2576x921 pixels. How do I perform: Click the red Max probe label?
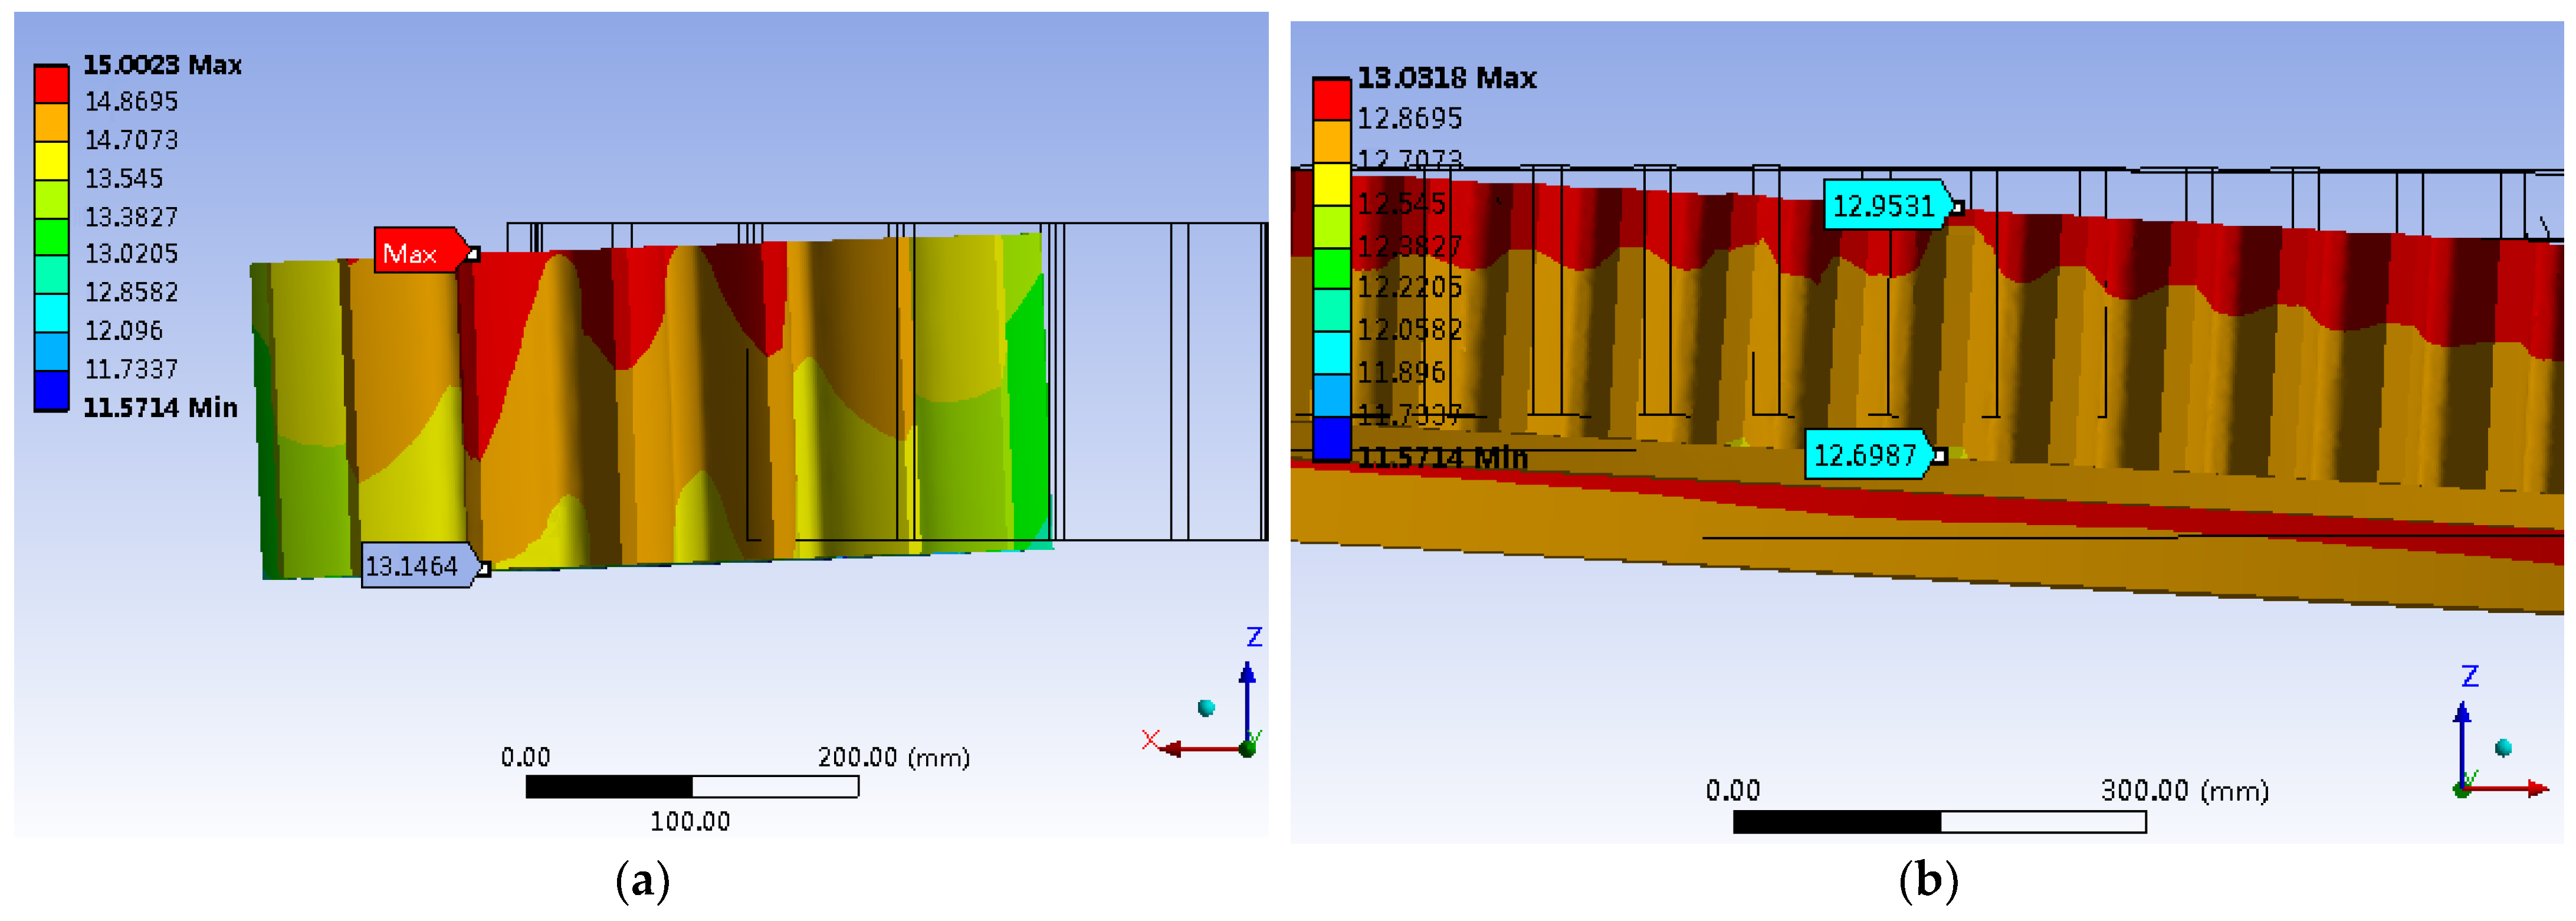point(415,252)
